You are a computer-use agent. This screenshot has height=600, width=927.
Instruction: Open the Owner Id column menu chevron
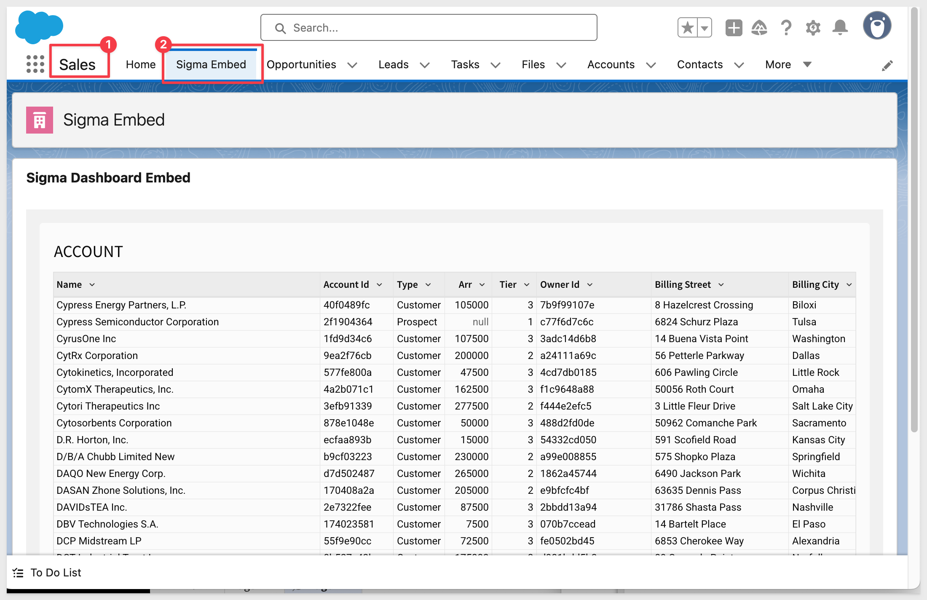[590, 285]
